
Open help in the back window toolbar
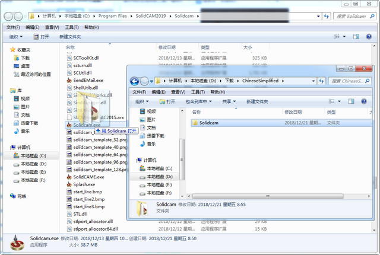[x=369, y=37]
